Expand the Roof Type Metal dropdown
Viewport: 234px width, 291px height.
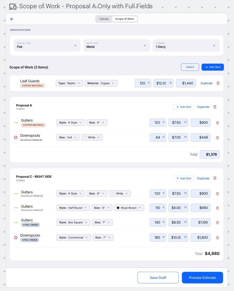click(116, 45)
